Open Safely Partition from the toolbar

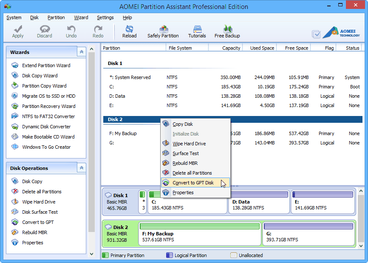tap(163, 31)
